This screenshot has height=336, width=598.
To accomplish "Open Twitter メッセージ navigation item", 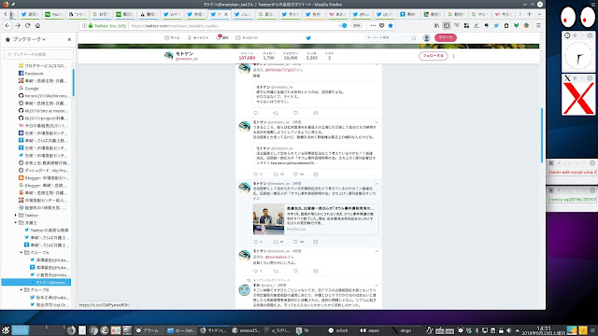I will [x=247, y=37].
